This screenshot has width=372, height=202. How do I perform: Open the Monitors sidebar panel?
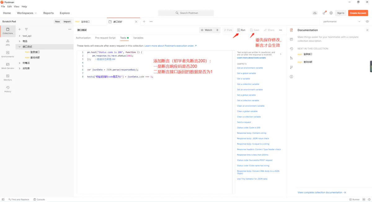tap(8, 78)
